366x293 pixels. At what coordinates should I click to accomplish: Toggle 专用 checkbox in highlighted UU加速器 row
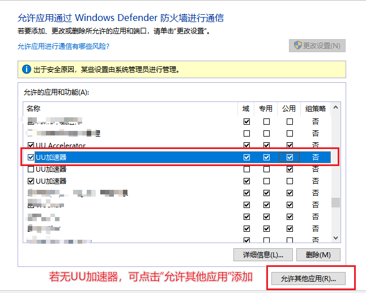pos(266,157)
